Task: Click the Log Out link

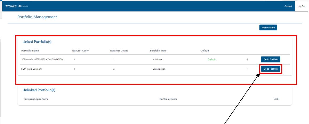Action: click(x=301, y=6)
